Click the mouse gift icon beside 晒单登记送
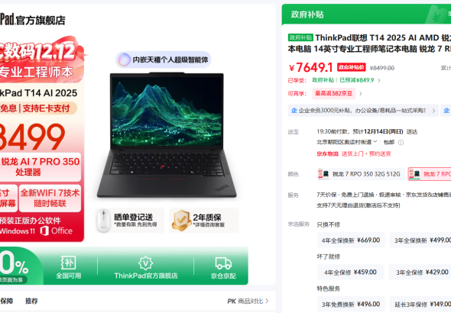 pos(103,221)
